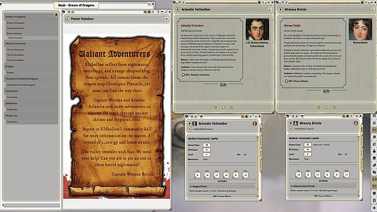This screenshot has width=377, height=212.
Task: Click link icon left of Wrenna story title
Action: point(281,9)
